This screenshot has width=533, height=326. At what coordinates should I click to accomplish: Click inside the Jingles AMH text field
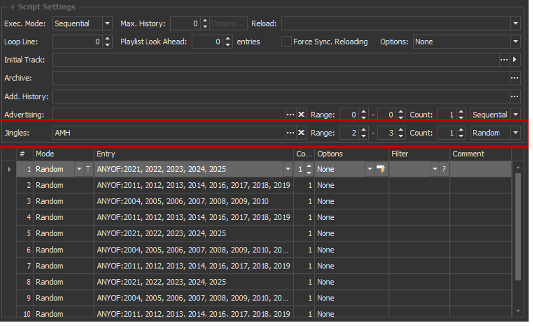pyautogui.click(x=167, y=133)
